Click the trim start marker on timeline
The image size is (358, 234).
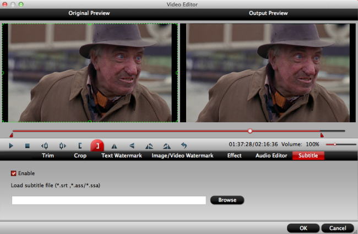point(11,135)
